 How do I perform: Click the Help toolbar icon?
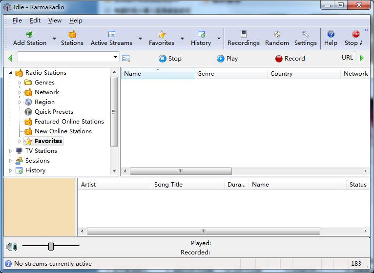pos(331,35)
